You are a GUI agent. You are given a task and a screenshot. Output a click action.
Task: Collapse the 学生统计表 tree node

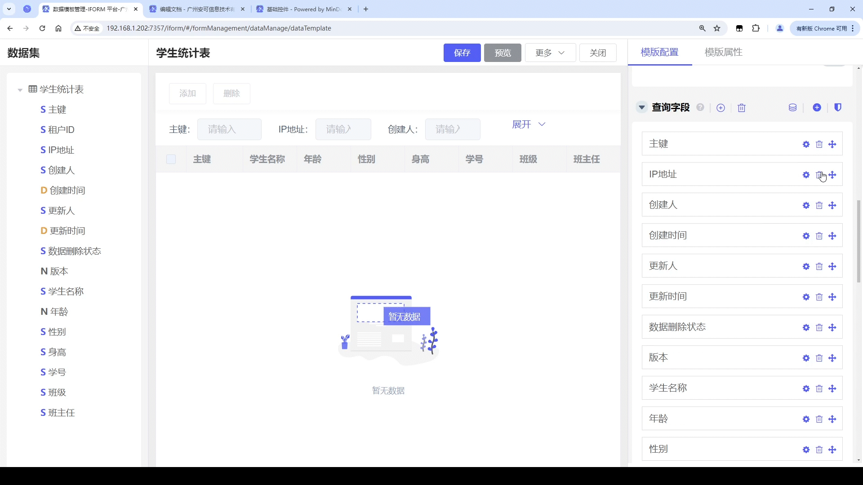20,90
